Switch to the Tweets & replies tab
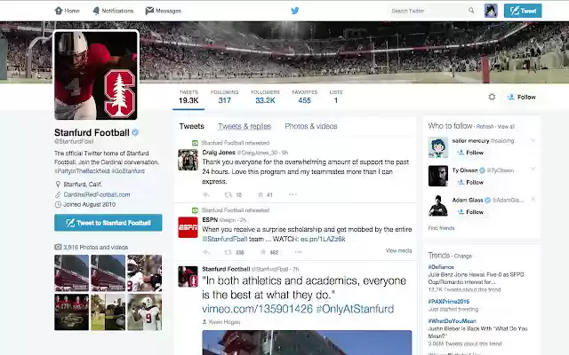Screen dimensions: 569x355 point(244,126)
